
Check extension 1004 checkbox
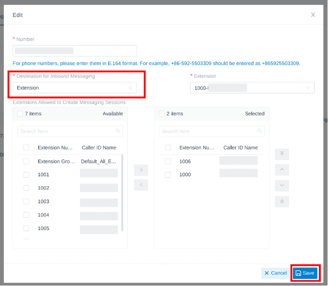click(26, 215)
